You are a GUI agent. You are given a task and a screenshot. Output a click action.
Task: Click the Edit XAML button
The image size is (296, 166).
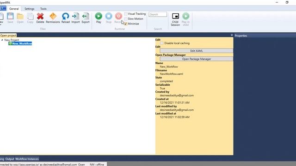coord(197,51)
